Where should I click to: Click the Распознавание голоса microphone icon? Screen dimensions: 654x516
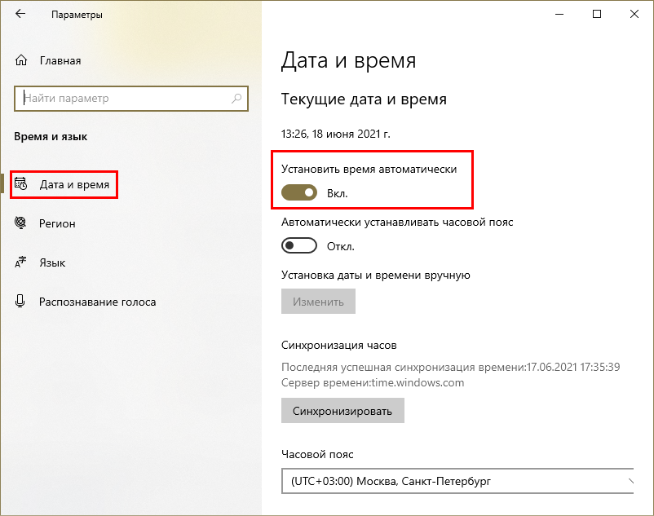click(22, 302)
